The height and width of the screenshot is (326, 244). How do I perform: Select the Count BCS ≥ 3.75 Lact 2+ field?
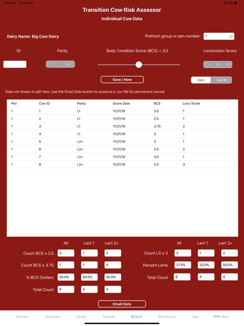[x=113, y=265]
